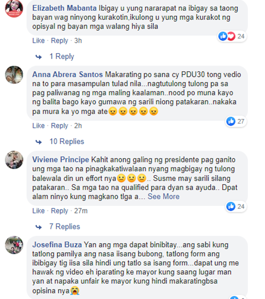Click the 3h timestamp on Elizabeth's comment
The height and width of the screenshot is (299, 265).
(78, 41)
